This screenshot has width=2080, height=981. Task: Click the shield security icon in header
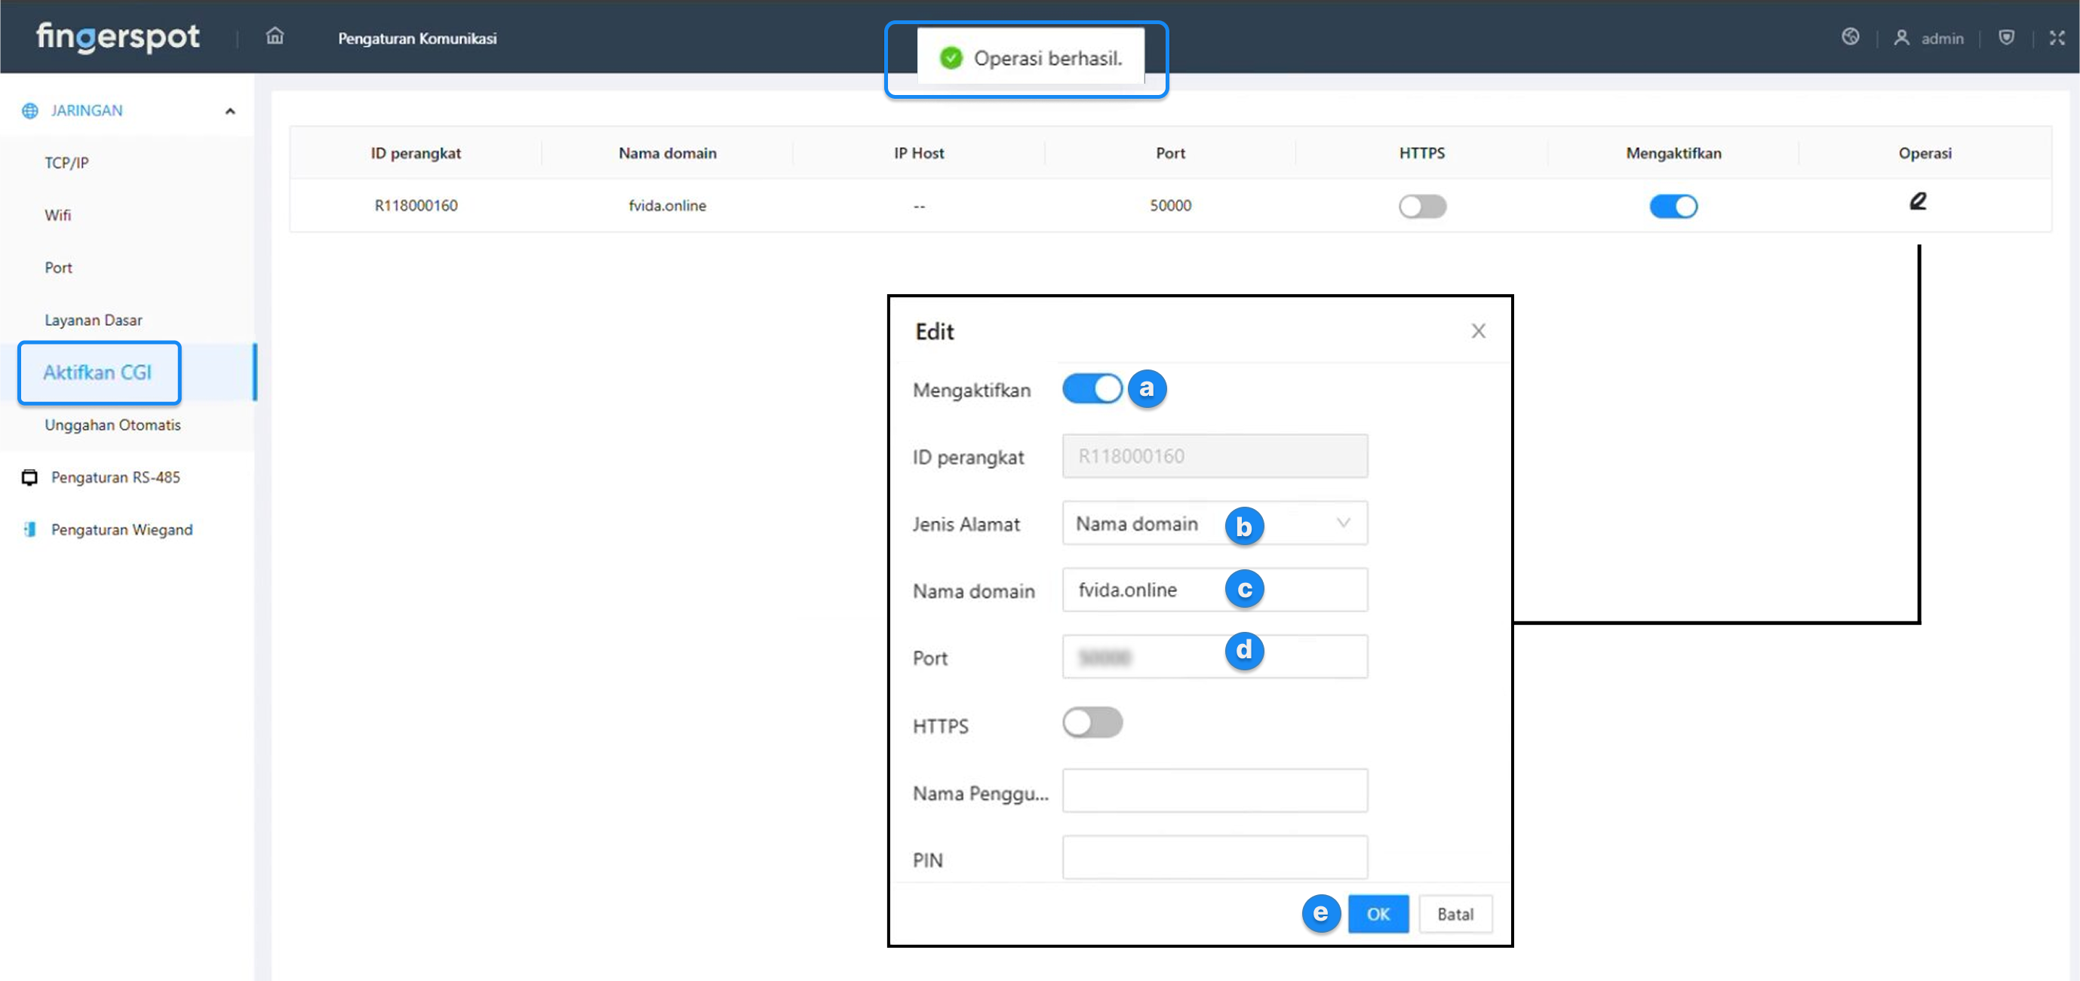[x=2006, y=37]
